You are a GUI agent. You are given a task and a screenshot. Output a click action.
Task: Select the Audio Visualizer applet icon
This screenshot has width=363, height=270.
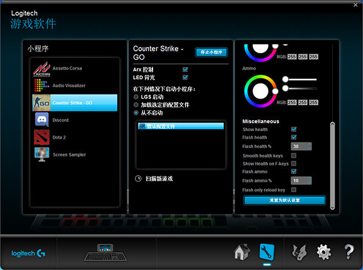42,86
